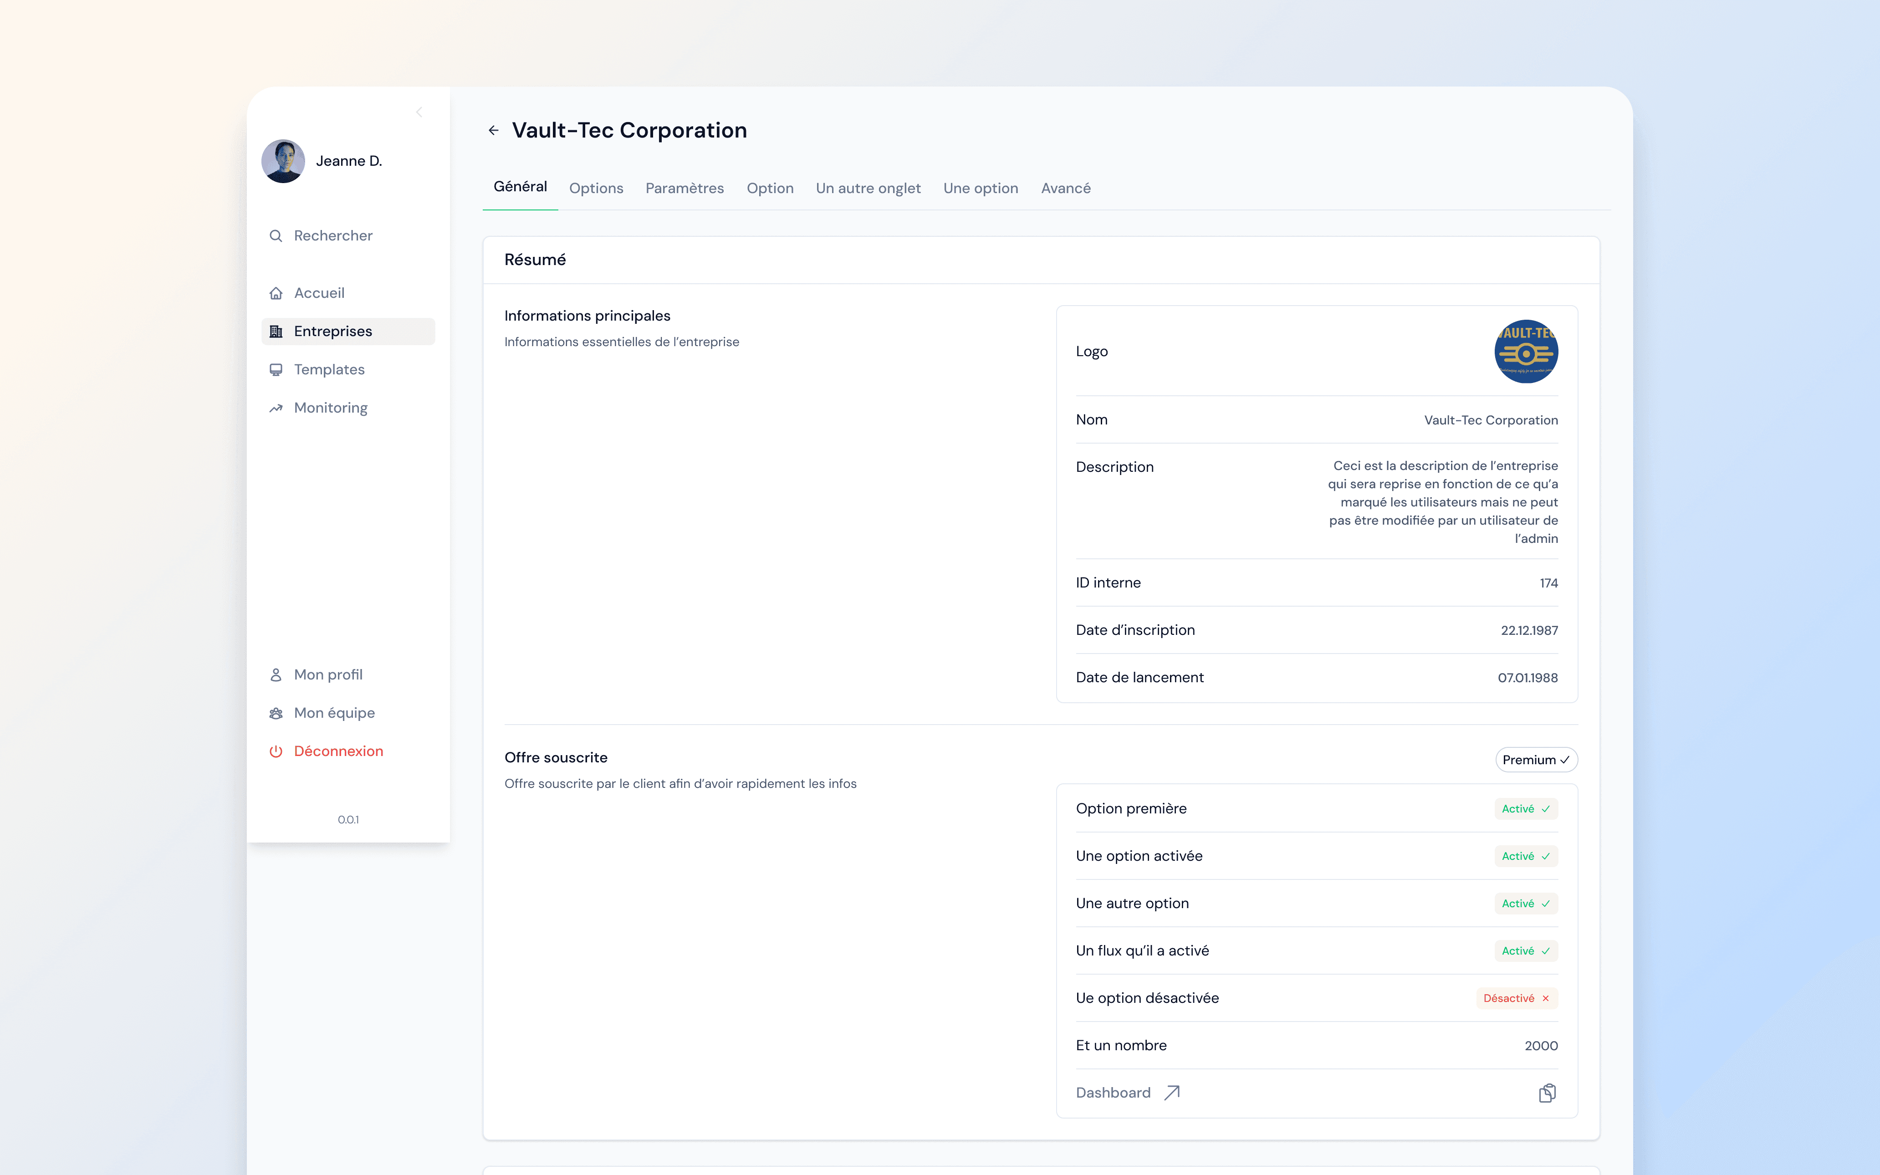Click the Déconnexion power icon
The image size is (1880, 1175).
[276, 751]
